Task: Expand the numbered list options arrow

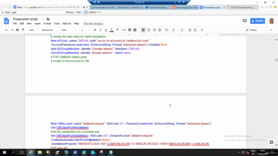Action: pyautogui.click(x=177, y=30)
